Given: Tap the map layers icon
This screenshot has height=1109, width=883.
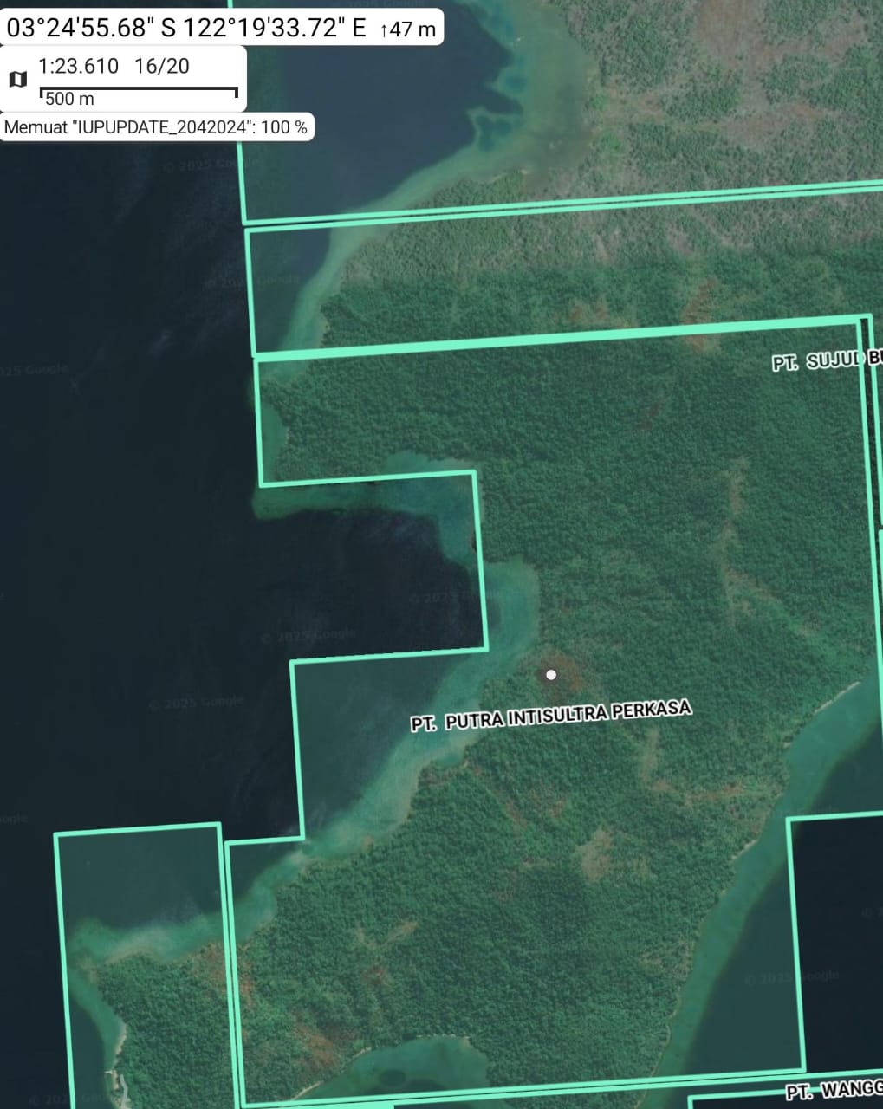Looking at the screenshot, I should 17,80.
